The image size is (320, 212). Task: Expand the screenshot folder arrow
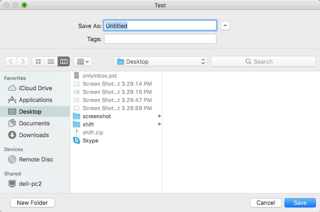pyautogui.click(x=160, y=116)
